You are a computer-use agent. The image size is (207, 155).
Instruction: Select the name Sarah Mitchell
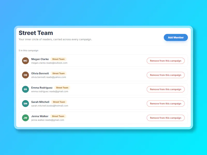point(40,102)
